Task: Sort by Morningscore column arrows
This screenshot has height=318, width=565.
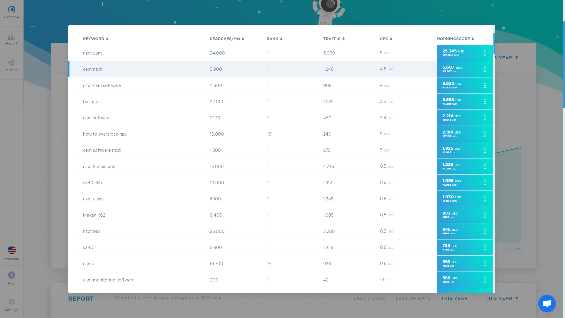Action: (473, 39)
